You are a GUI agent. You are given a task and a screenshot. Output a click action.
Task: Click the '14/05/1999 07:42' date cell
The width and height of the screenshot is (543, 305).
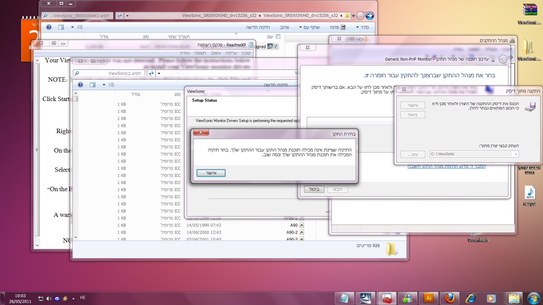(204, 225)
